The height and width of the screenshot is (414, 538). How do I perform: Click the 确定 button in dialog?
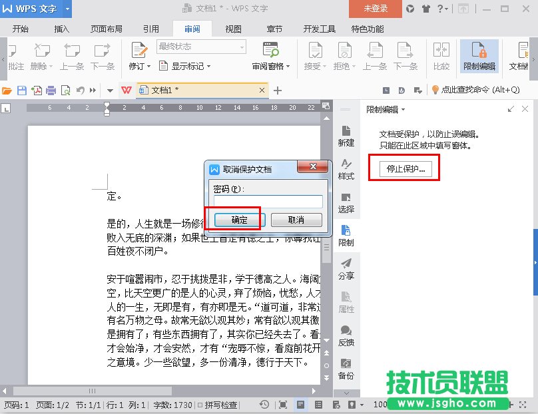point(238,220)
